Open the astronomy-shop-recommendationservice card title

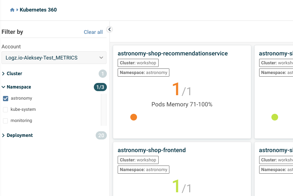point(173,54)
